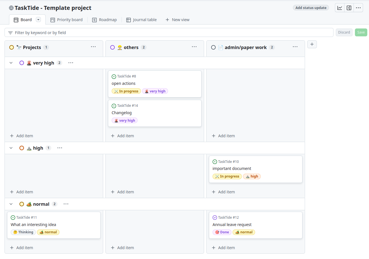Open the project details side panel icon

[x=349, y=8]
